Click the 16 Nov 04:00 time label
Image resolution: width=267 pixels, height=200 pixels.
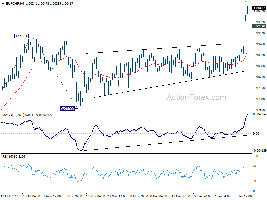tap(95, 196)
